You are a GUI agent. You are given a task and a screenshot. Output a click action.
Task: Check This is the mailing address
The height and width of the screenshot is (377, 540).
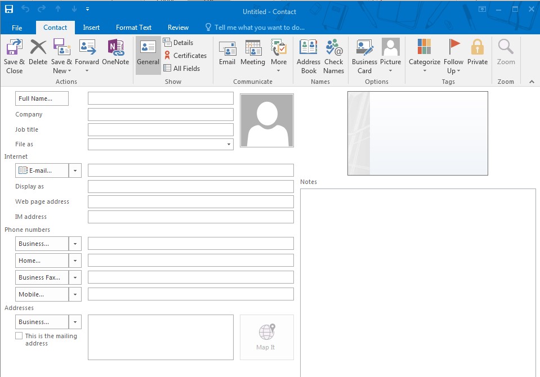[19, 336]
